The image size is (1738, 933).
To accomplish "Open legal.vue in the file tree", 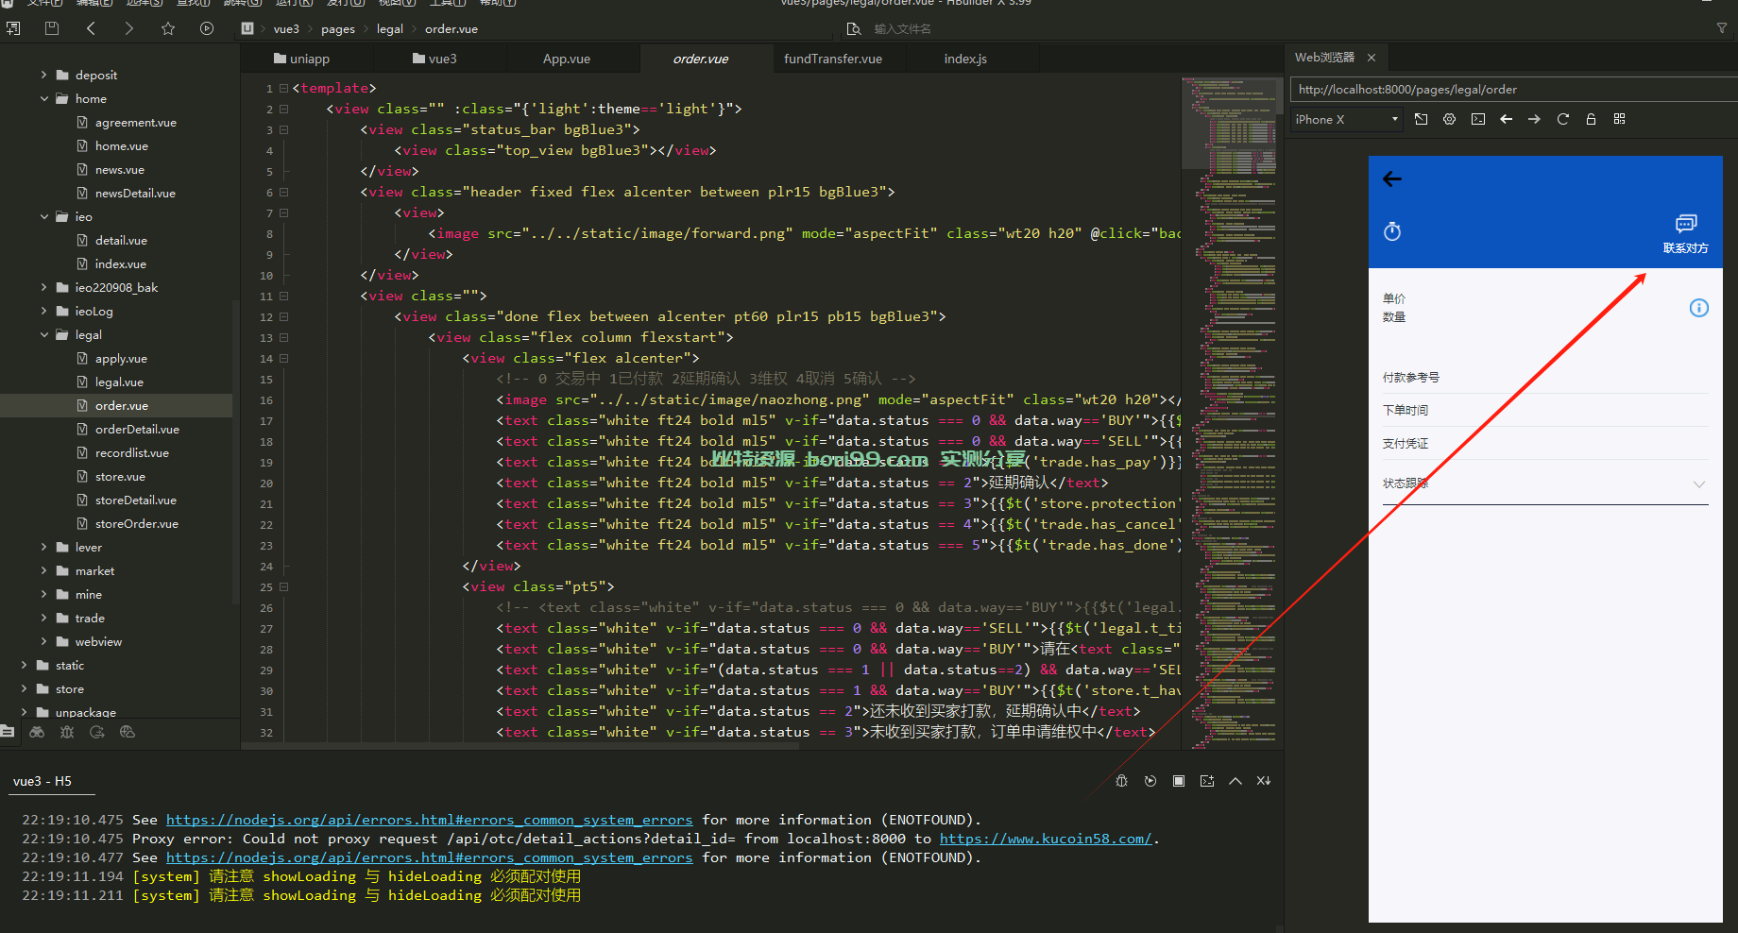I will [119, 382].
